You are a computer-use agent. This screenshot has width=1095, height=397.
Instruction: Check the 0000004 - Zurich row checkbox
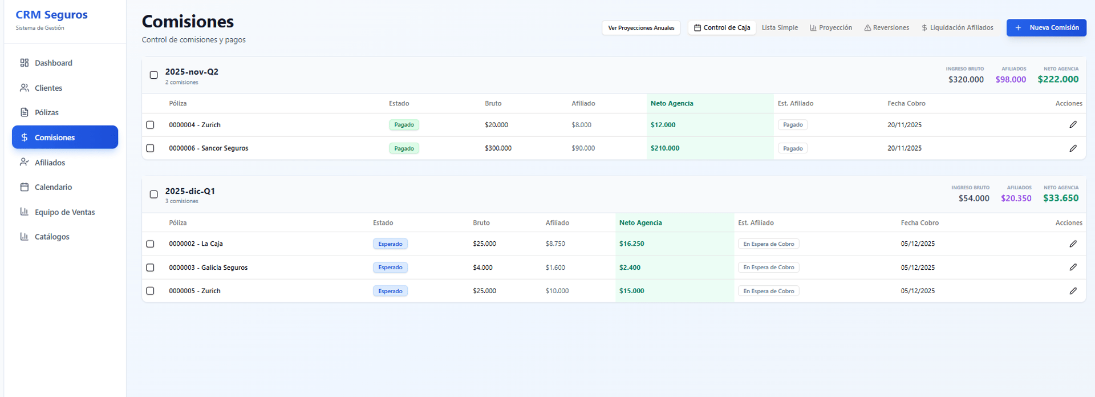[x=150, y=125]
